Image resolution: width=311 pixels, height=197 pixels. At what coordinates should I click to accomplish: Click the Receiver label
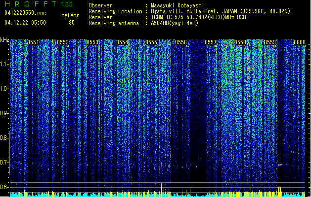(100, 17)
